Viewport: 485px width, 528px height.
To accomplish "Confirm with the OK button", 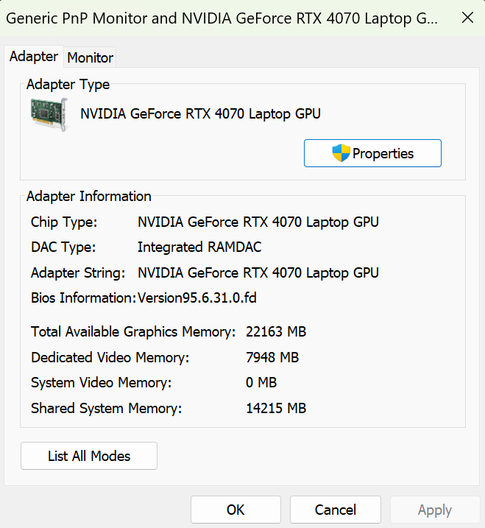I will 236,510.
